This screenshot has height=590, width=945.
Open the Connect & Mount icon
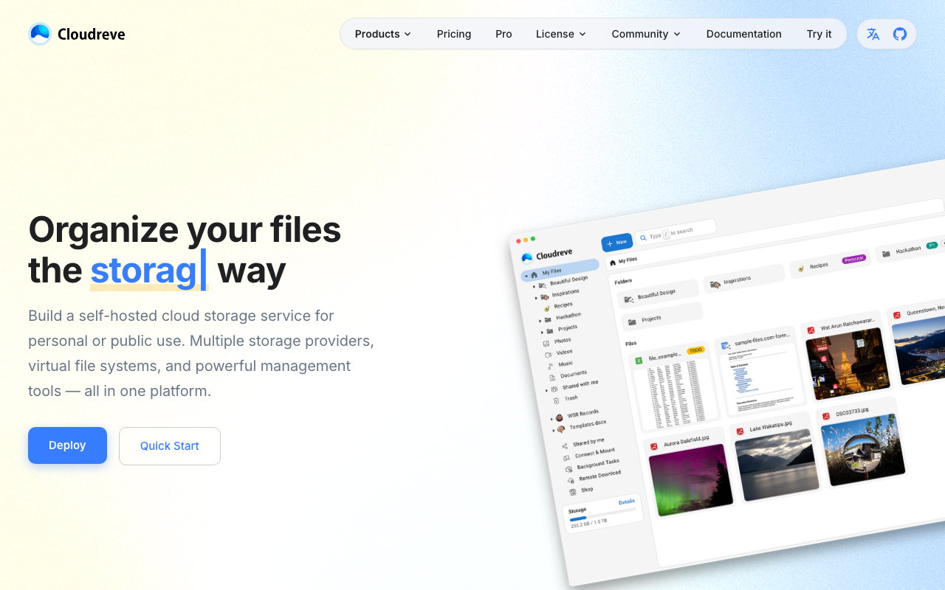(566, 457)
